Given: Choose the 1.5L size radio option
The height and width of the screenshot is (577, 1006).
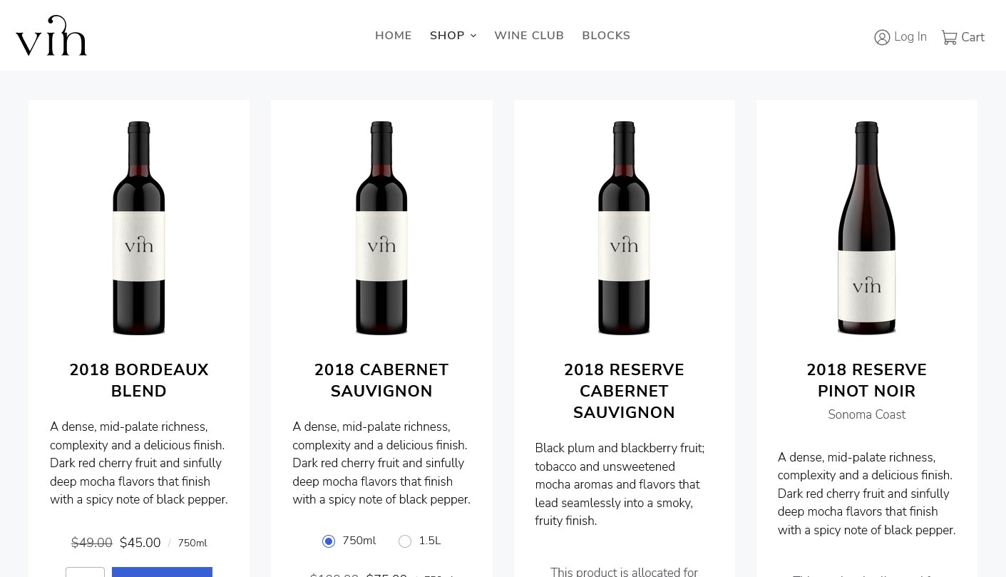Looking at the screenshot, I should coord(405,541).
